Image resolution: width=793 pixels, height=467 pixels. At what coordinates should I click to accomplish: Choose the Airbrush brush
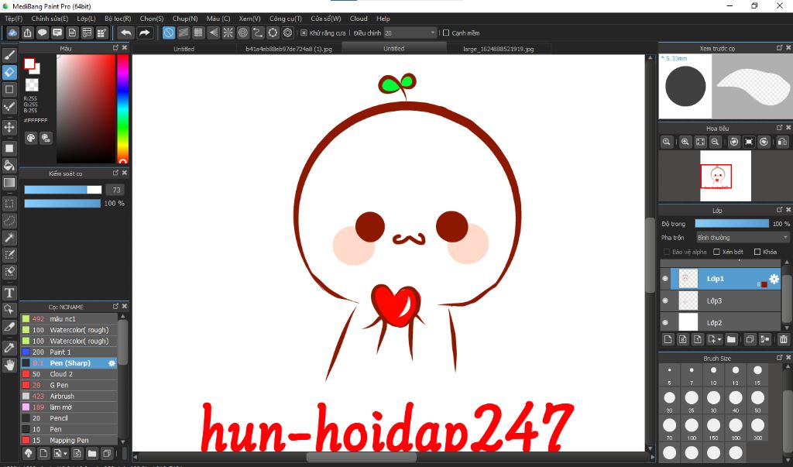coord(69,397)
